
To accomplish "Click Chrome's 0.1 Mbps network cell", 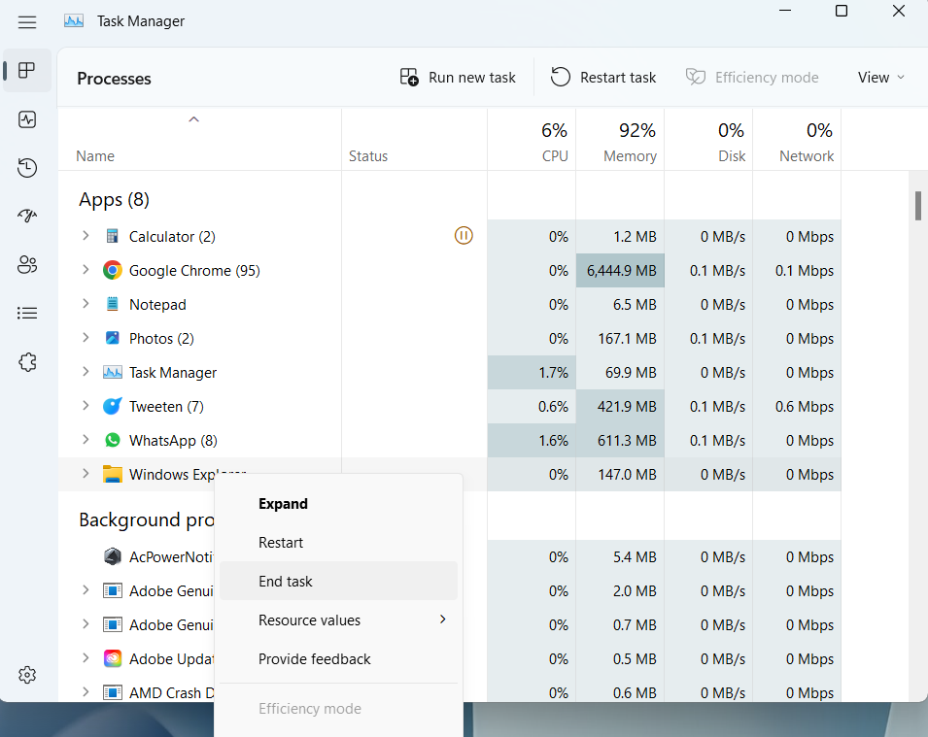I will coord(797,270).
